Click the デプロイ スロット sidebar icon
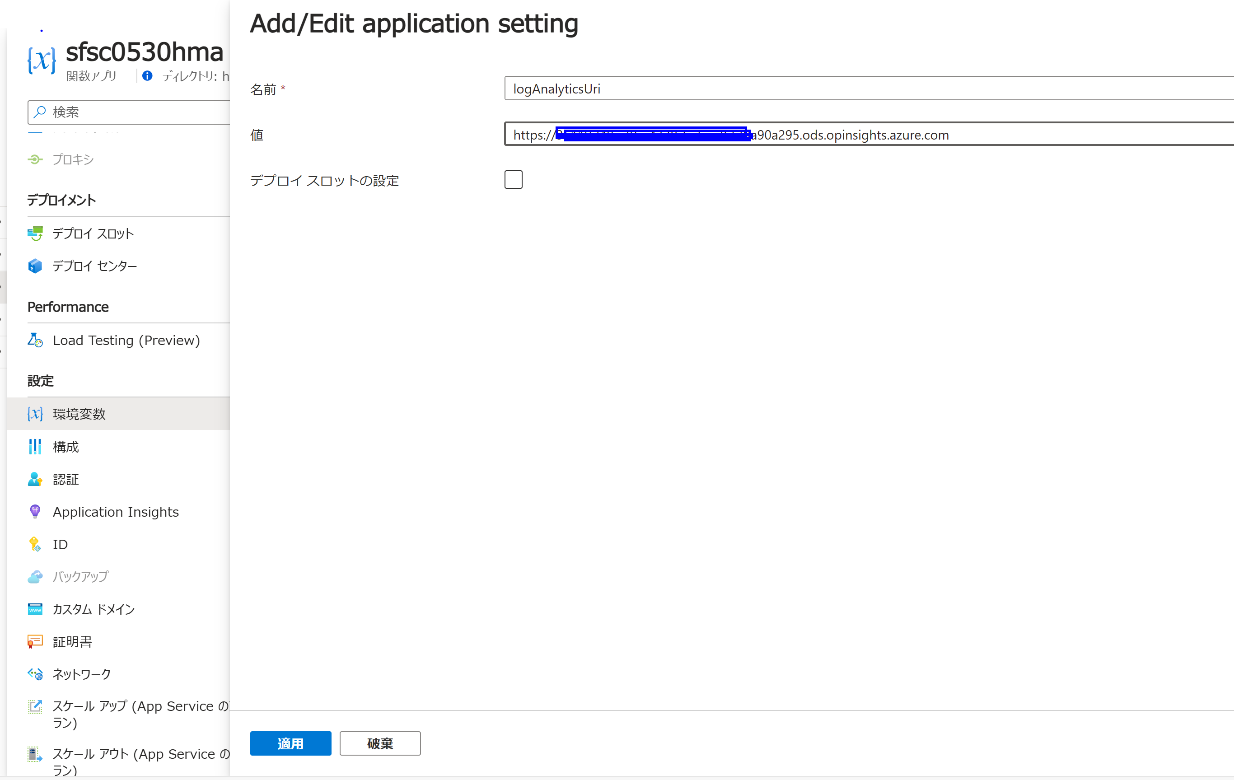The image size is (1234, 780). 35,233
